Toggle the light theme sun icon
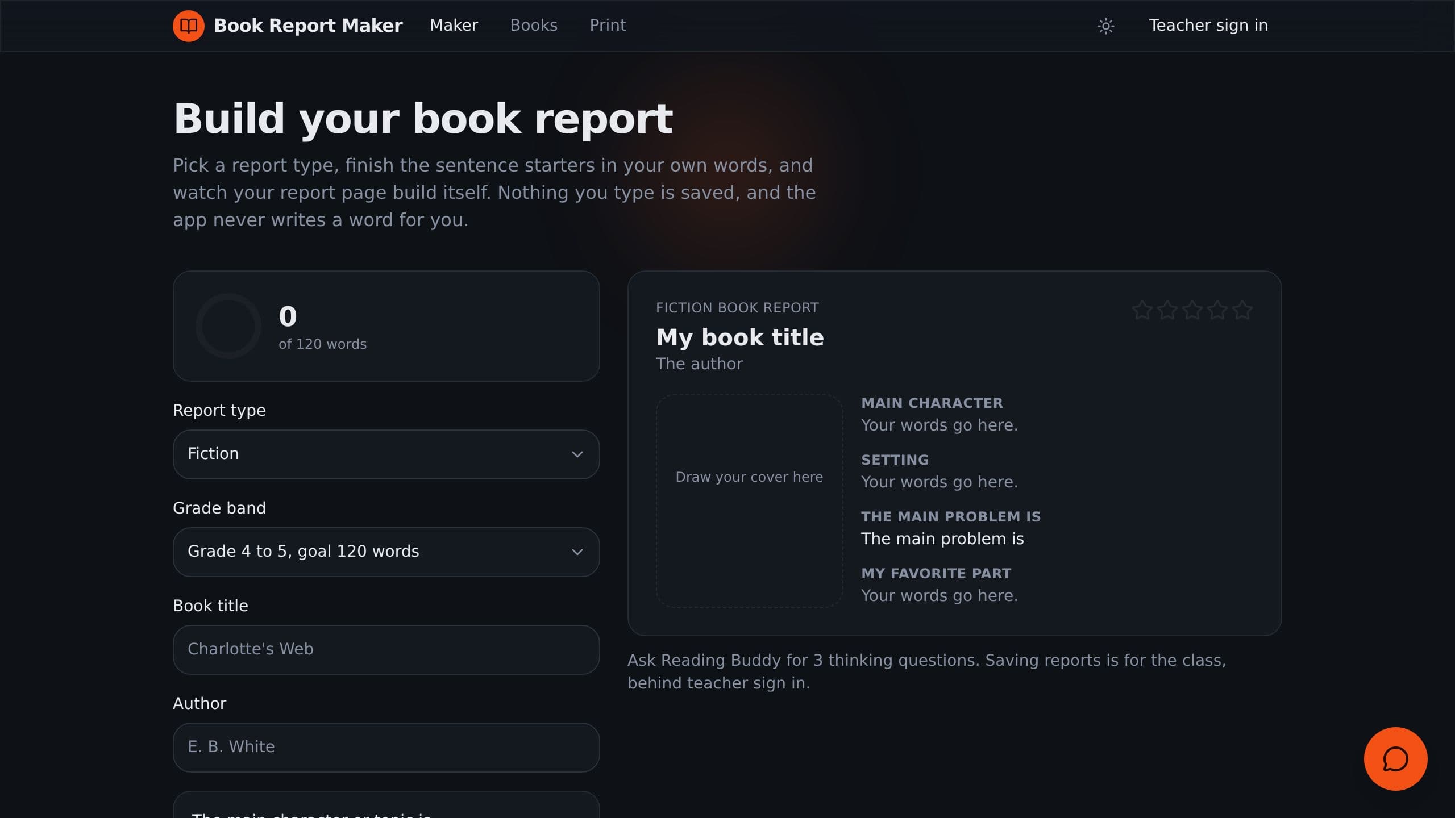 [x=1105, y=26]
